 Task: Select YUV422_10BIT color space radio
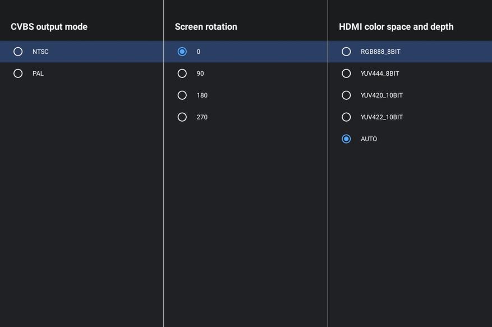click(x=346, y=117)
